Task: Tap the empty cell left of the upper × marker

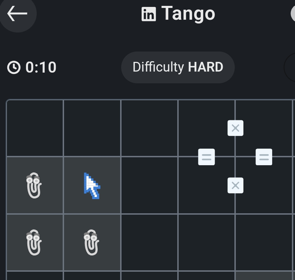Action: (206, 128)
